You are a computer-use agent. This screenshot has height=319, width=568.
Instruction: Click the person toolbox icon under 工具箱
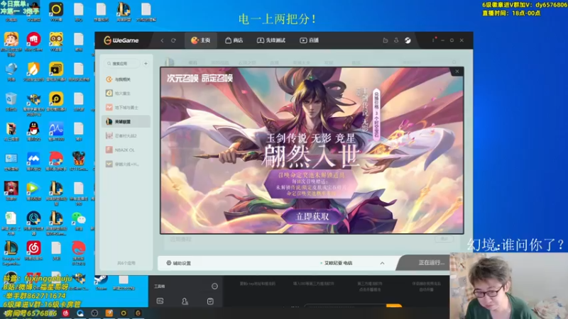click(x=185, y=301)
